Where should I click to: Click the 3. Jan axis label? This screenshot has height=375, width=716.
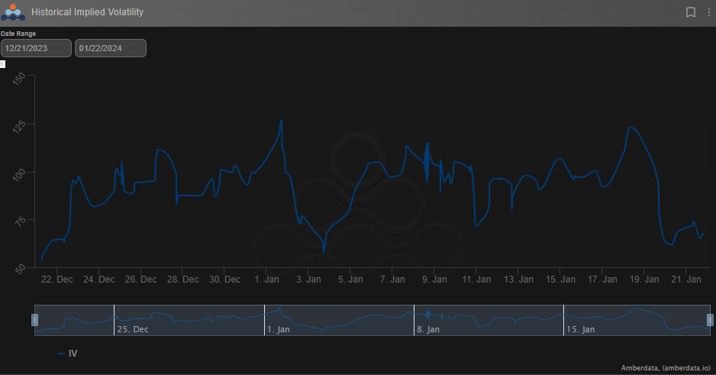coord(308,280)
